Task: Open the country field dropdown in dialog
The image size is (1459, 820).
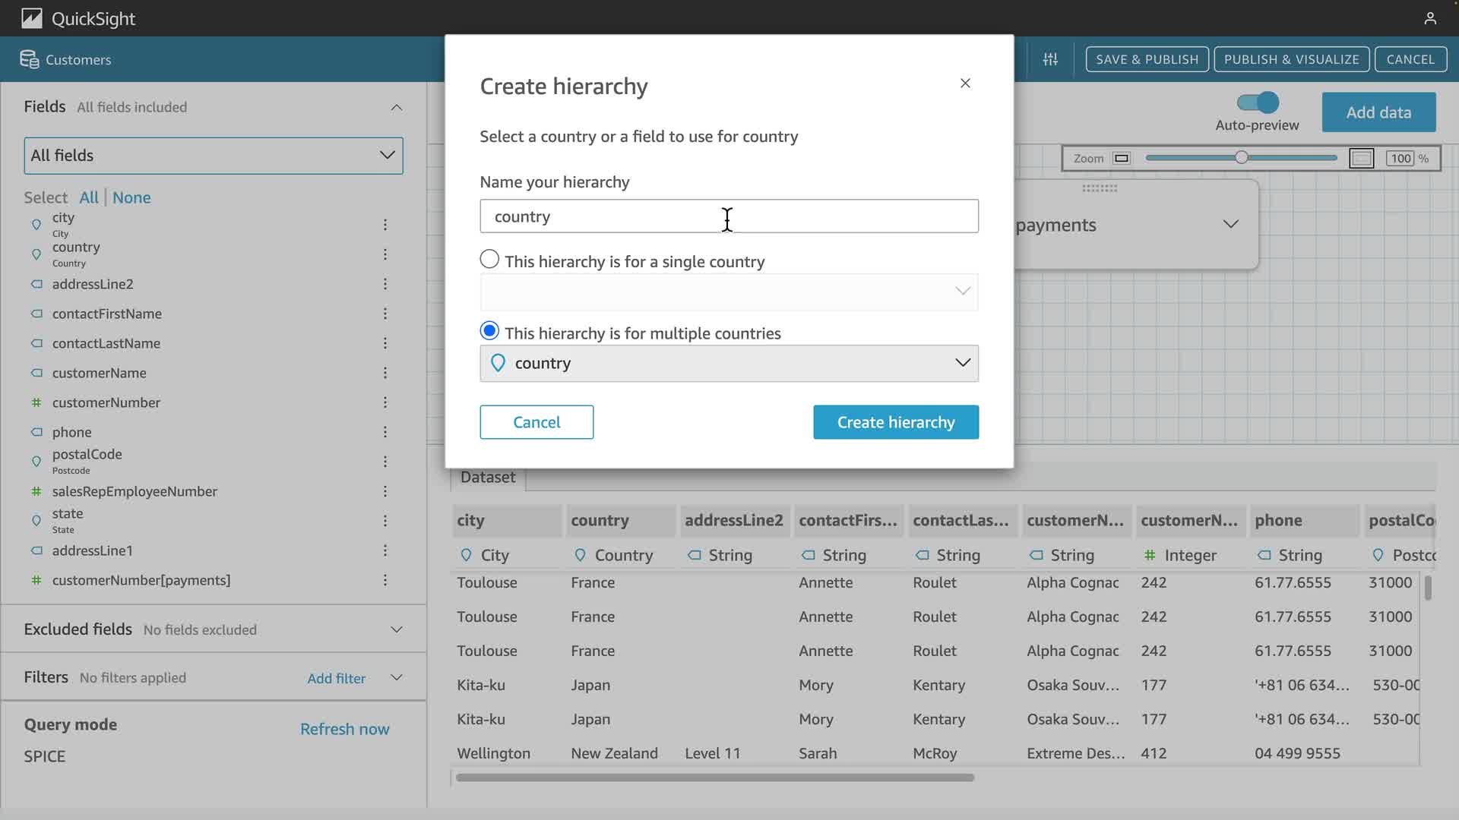Action: [x=729, y=364]
